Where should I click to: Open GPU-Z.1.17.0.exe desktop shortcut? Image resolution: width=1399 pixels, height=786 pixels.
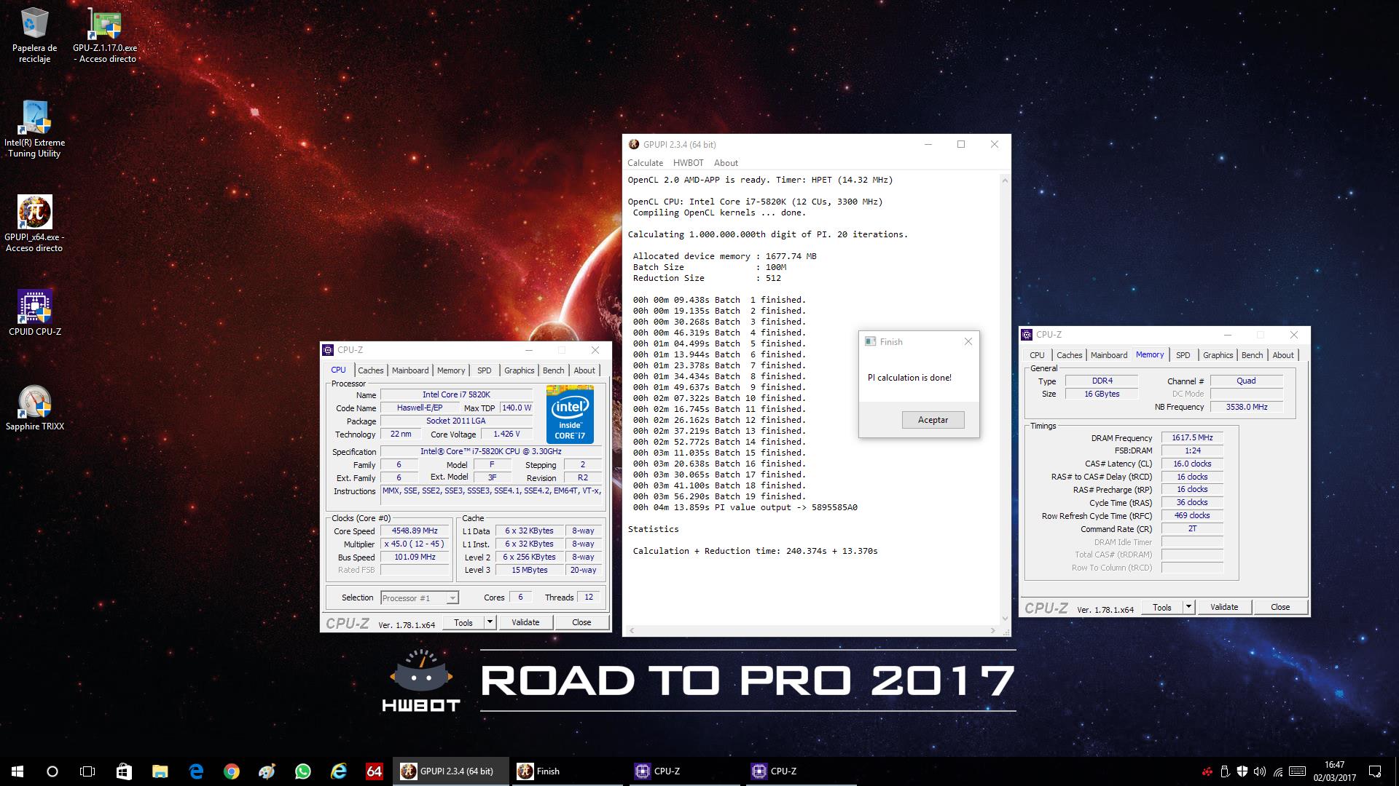(105, 35)
